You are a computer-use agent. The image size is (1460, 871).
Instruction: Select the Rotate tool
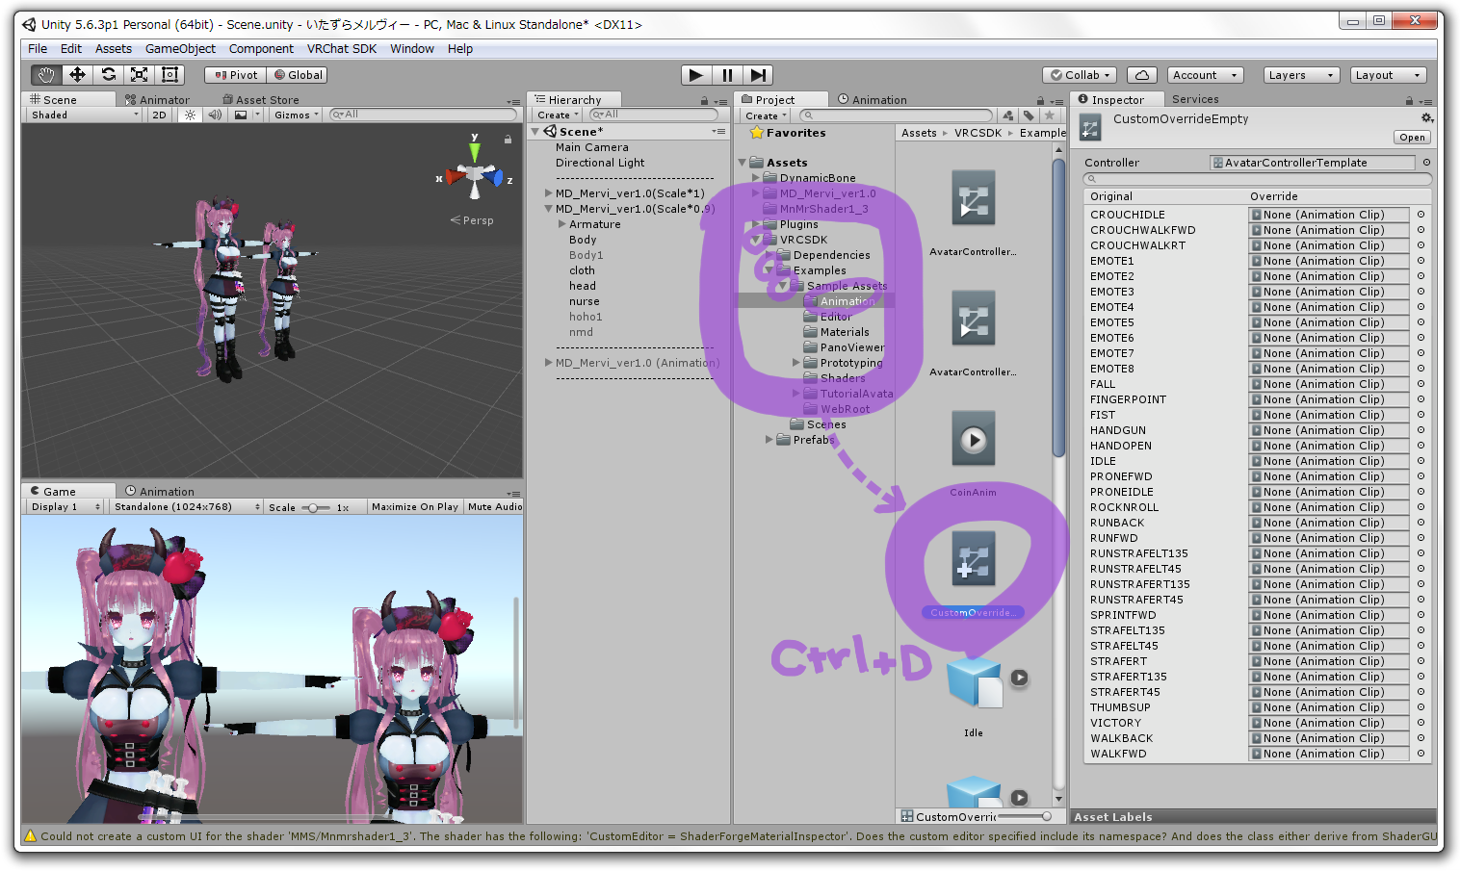point(108,75)
